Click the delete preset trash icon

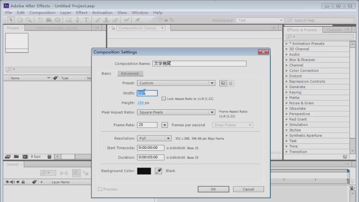[x=231, y=83]
